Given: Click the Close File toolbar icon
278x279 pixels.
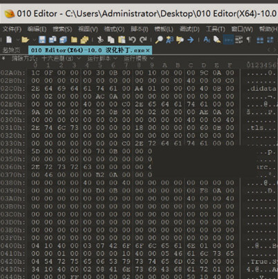Looking at the screenshot, I should 74,40.
